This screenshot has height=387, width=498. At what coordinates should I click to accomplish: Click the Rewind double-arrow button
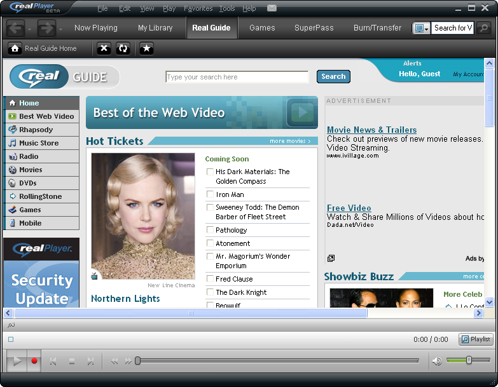point(114,362)
